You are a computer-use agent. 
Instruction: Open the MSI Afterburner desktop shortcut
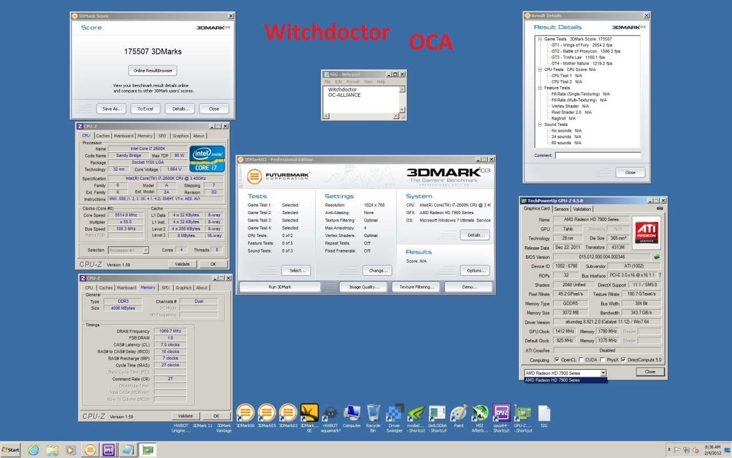[480, 412]
